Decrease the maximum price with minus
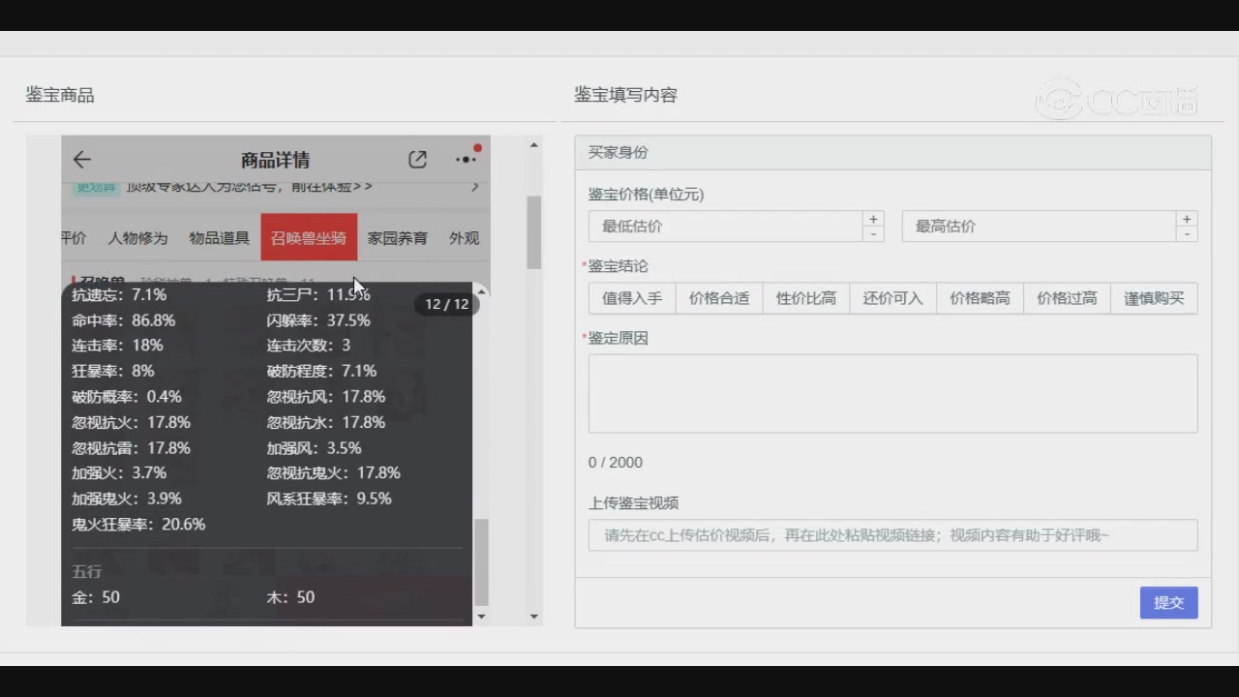The image size is (1239, 697). (1187, 234)
